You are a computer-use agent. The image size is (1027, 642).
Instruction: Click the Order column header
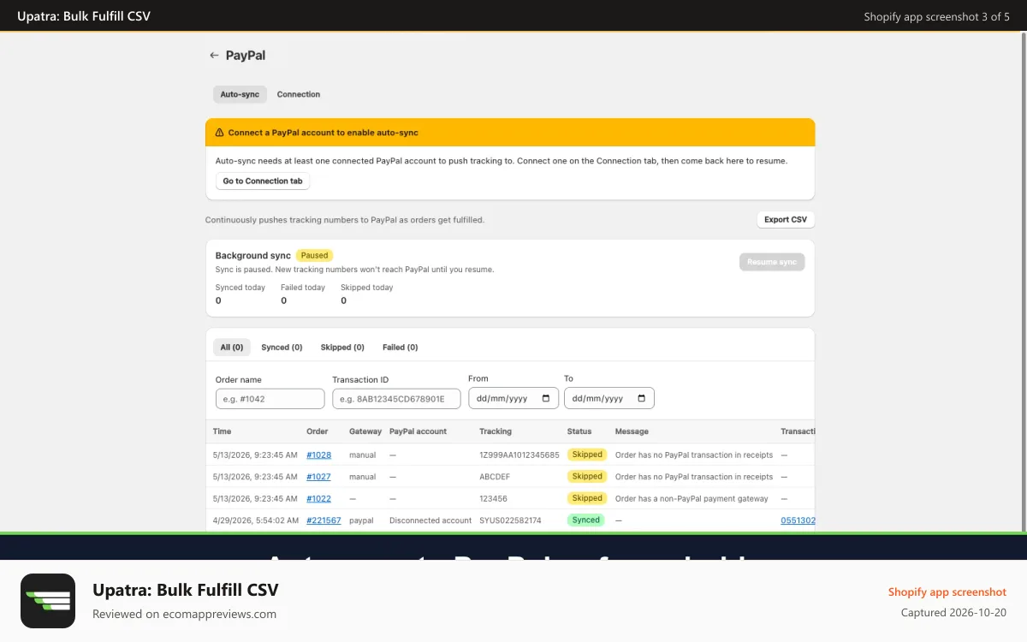(318, 431)
